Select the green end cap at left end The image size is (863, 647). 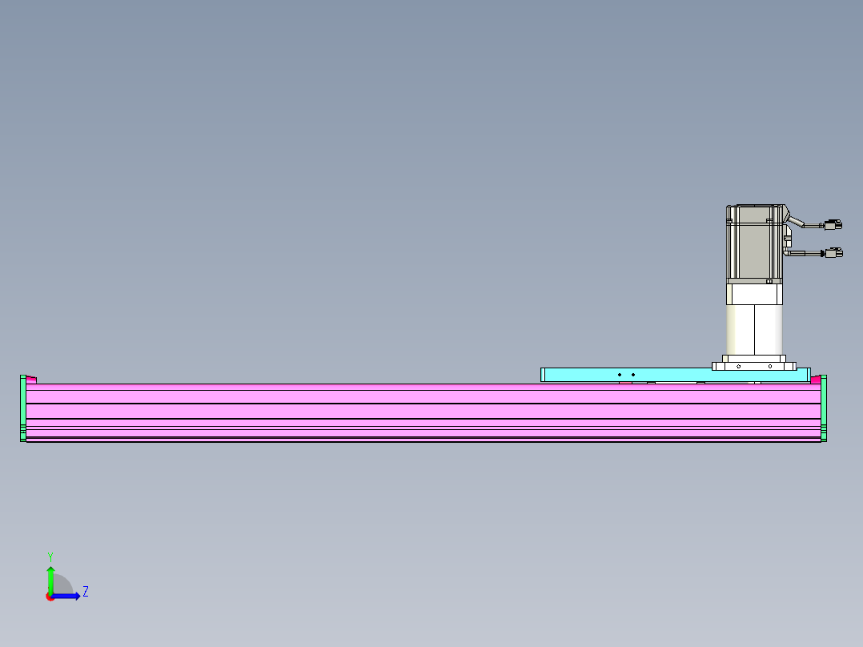(23, 408)
